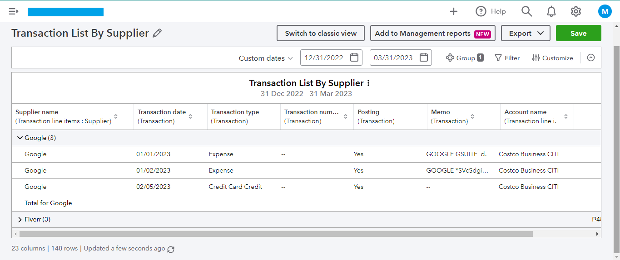Open the settings gear icon
This screenshot has width=620, height=260.
click(x=576, y=12)
